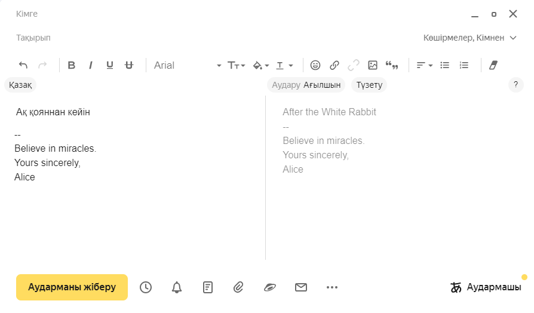Toggle bold text formatting
534x313 pixels.
[72, 65]
